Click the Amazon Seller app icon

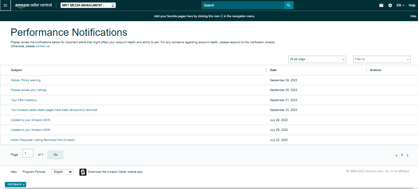pos(83,172)
